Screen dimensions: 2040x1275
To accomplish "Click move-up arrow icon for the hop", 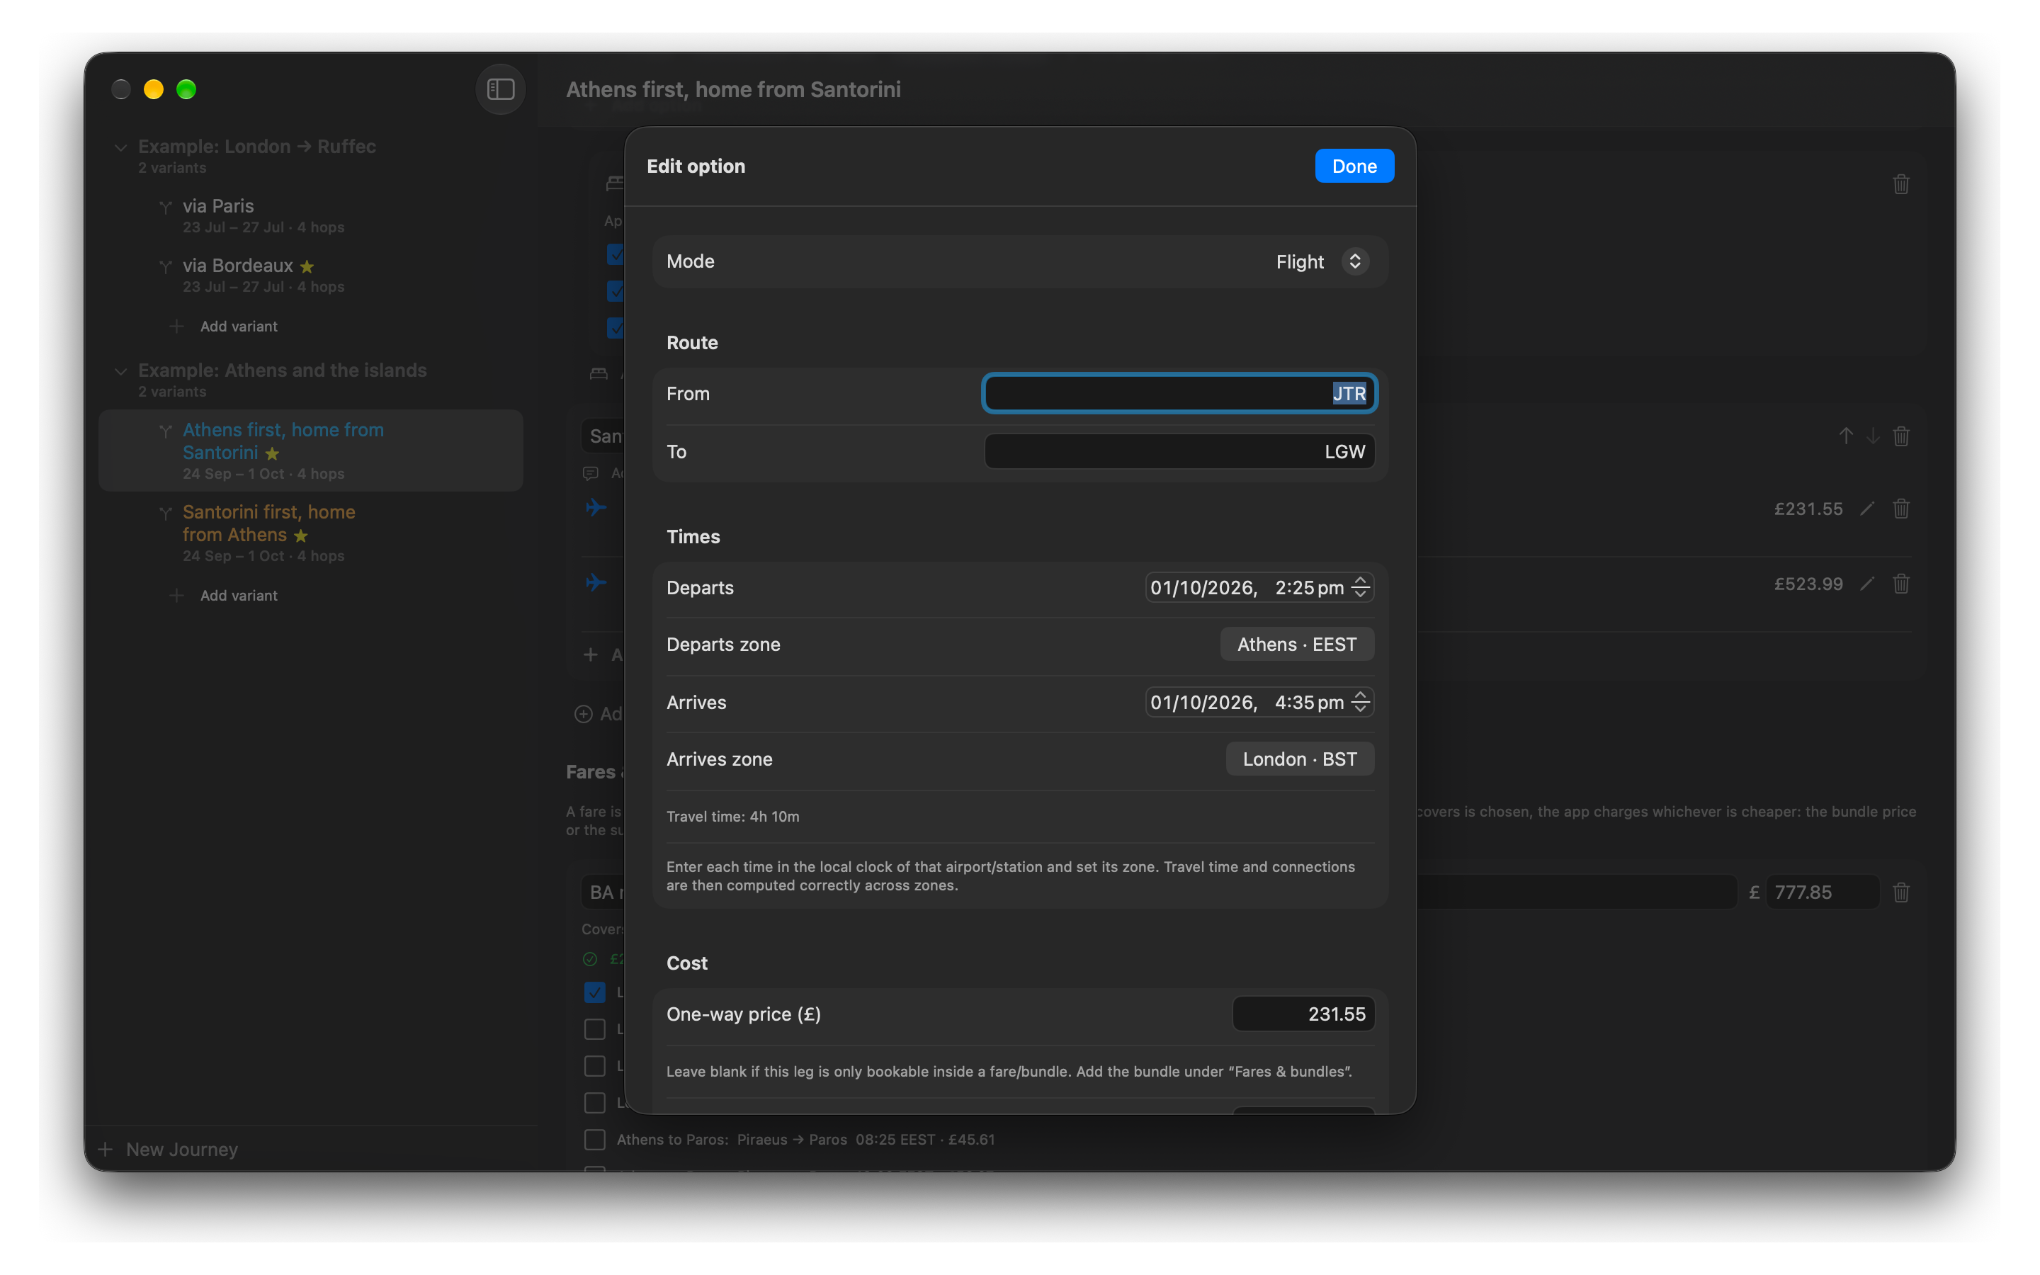I will pyautogui.click(x=1845, y=436).
